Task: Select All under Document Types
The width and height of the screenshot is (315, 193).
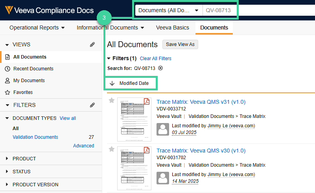Action: pos(15,128)
